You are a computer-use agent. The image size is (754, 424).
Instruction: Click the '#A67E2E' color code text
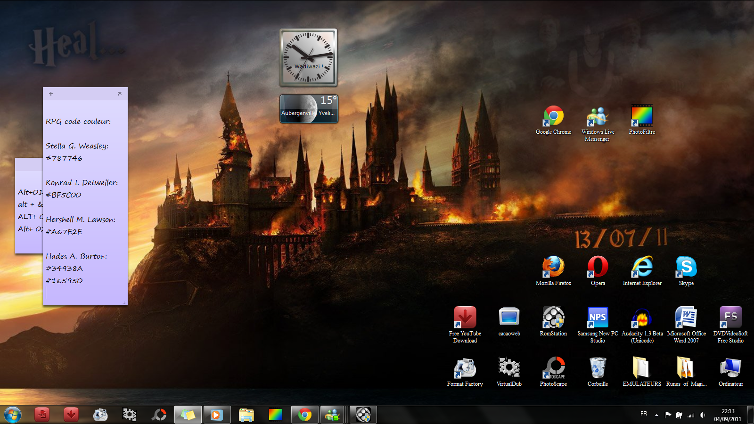(x=64, y=232)
